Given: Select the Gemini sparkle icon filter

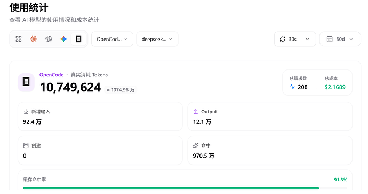Looking at the screenshot, I should pyautogui.click(x=63, y=39).
